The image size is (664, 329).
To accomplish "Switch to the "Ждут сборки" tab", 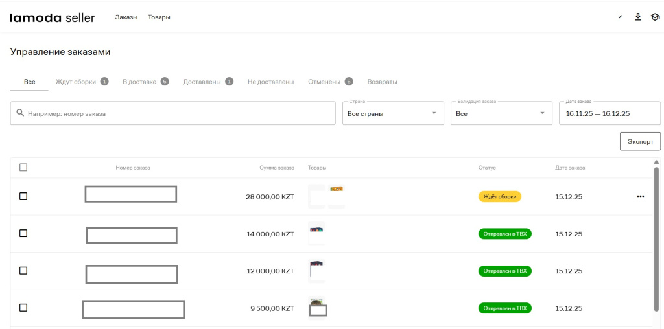I will pyautogui.click(x=76, y=82).
